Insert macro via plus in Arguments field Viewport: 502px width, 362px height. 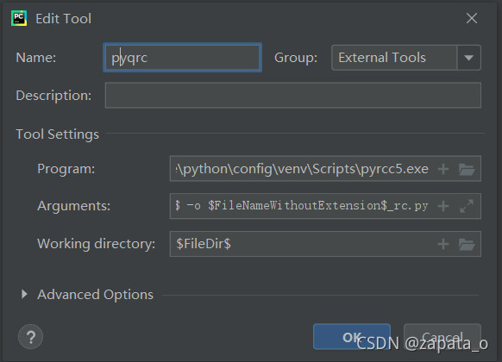[x=443, y=206]
